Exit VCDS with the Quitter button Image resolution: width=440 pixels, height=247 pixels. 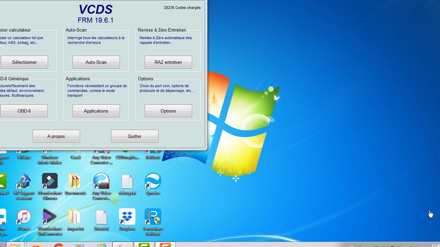coord(135,136)
